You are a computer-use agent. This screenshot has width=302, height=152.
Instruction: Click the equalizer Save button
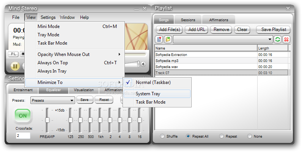click(85, 100)
